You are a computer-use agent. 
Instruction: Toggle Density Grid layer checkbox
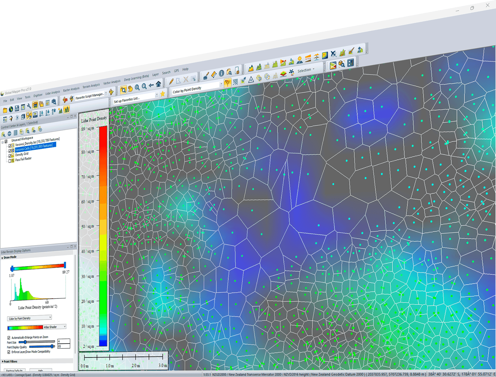10,156
